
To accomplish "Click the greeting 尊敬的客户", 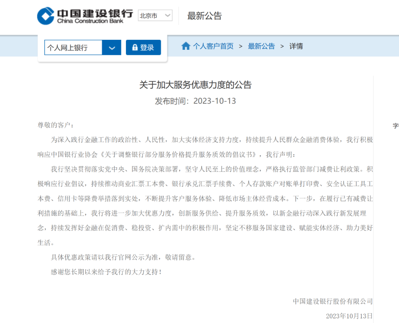I will (54, 125).
